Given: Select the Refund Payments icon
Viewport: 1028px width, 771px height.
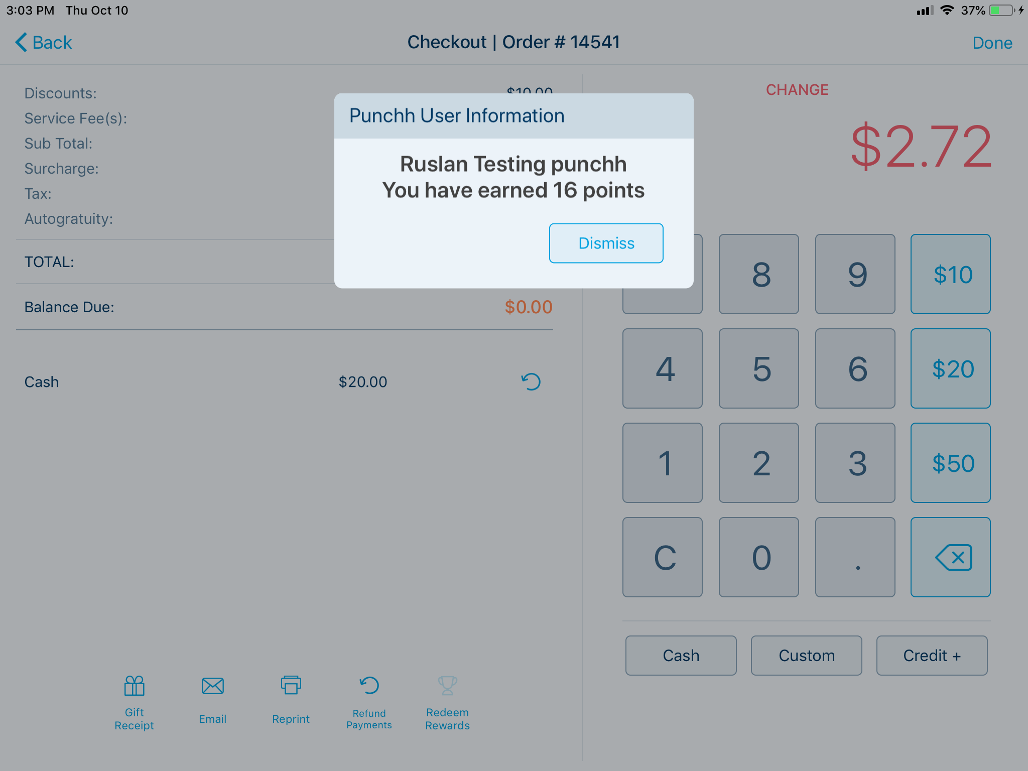Looking at the screenshot, I should [369, 686].
